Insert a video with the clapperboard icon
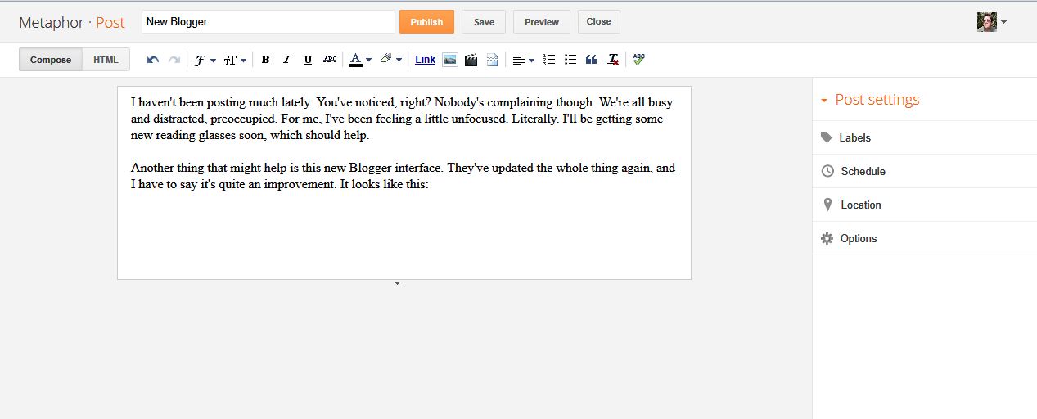This screenshot has width=1037, height=419. coord(471,60)
